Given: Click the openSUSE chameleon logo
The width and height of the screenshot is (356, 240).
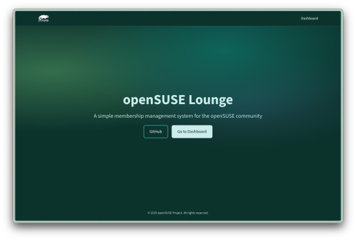Looking at the screenshot, I should (43, 18).
